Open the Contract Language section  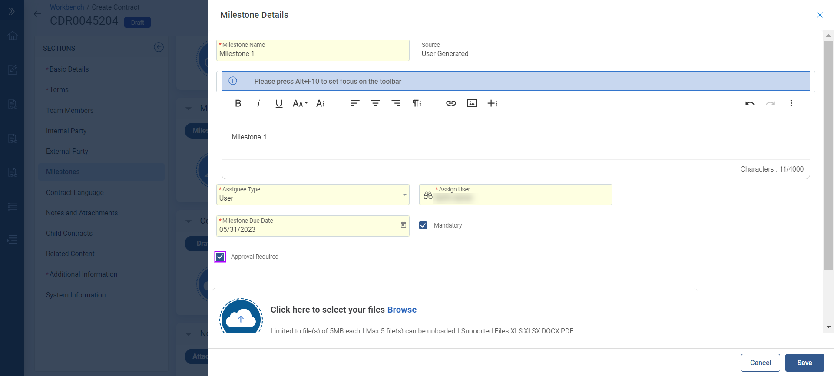pos(75,192)
